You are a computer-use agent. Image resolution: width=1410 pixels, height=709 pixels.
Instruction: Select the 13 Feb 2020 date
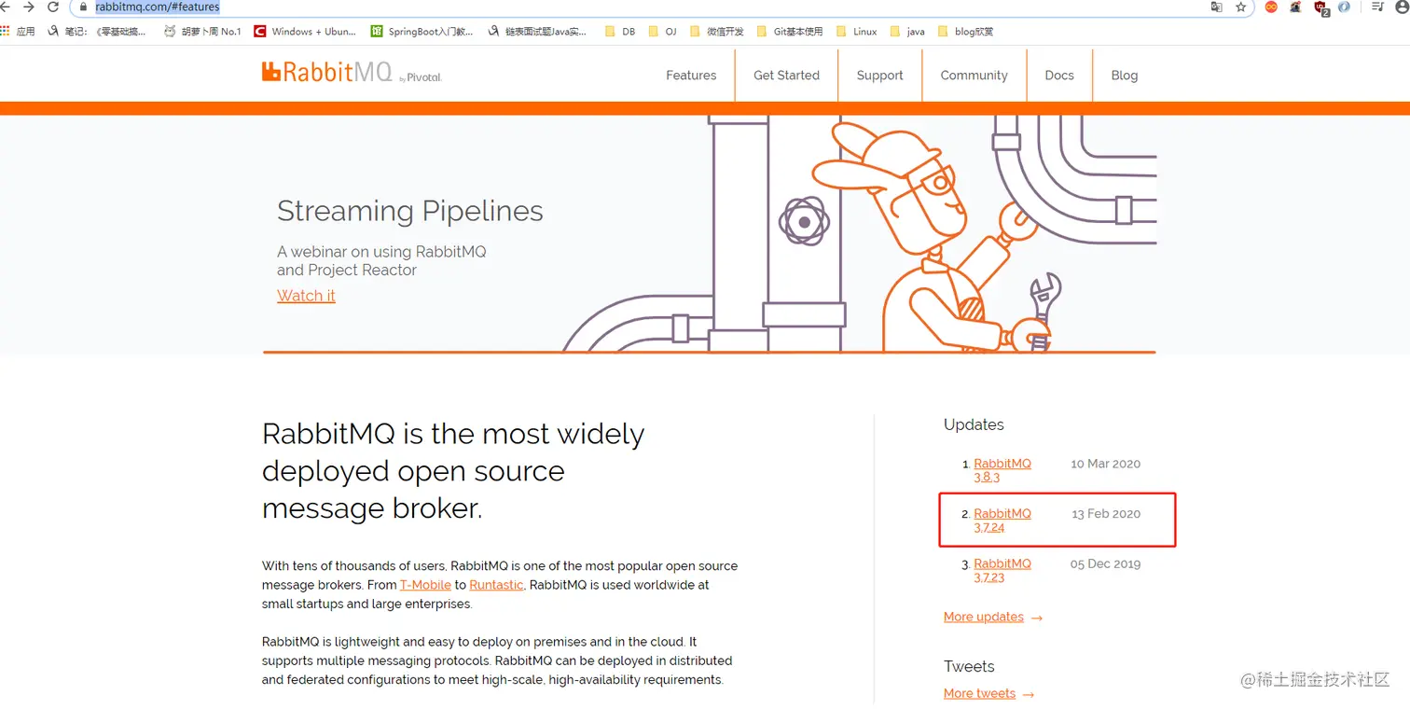pyautogui.click(x=1106, y=514)
